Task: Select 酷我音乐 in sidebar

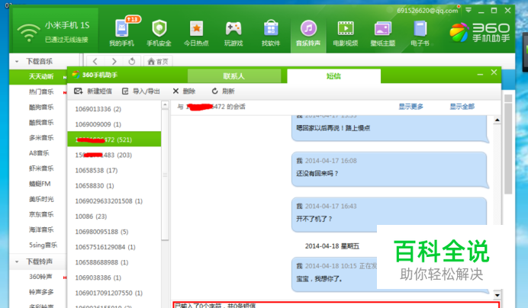Action: 41,122
